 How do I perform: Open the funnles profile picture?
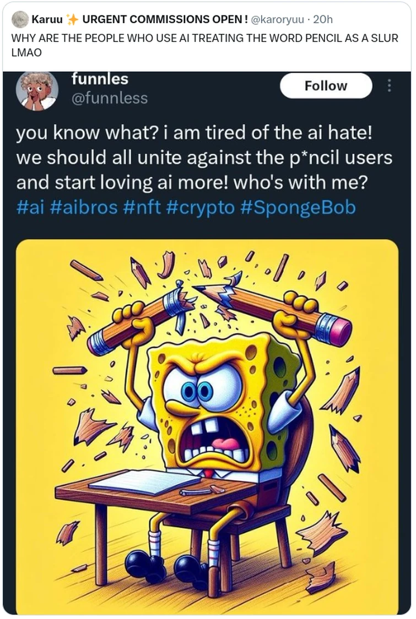[37, 90]
